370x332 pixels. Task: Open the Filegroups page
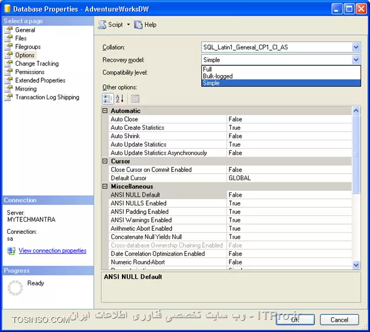28,47
